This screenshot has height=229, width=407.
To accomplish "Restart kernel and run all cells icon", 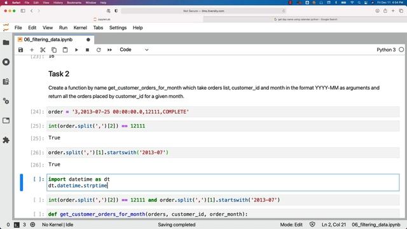I will click(110, 50).
